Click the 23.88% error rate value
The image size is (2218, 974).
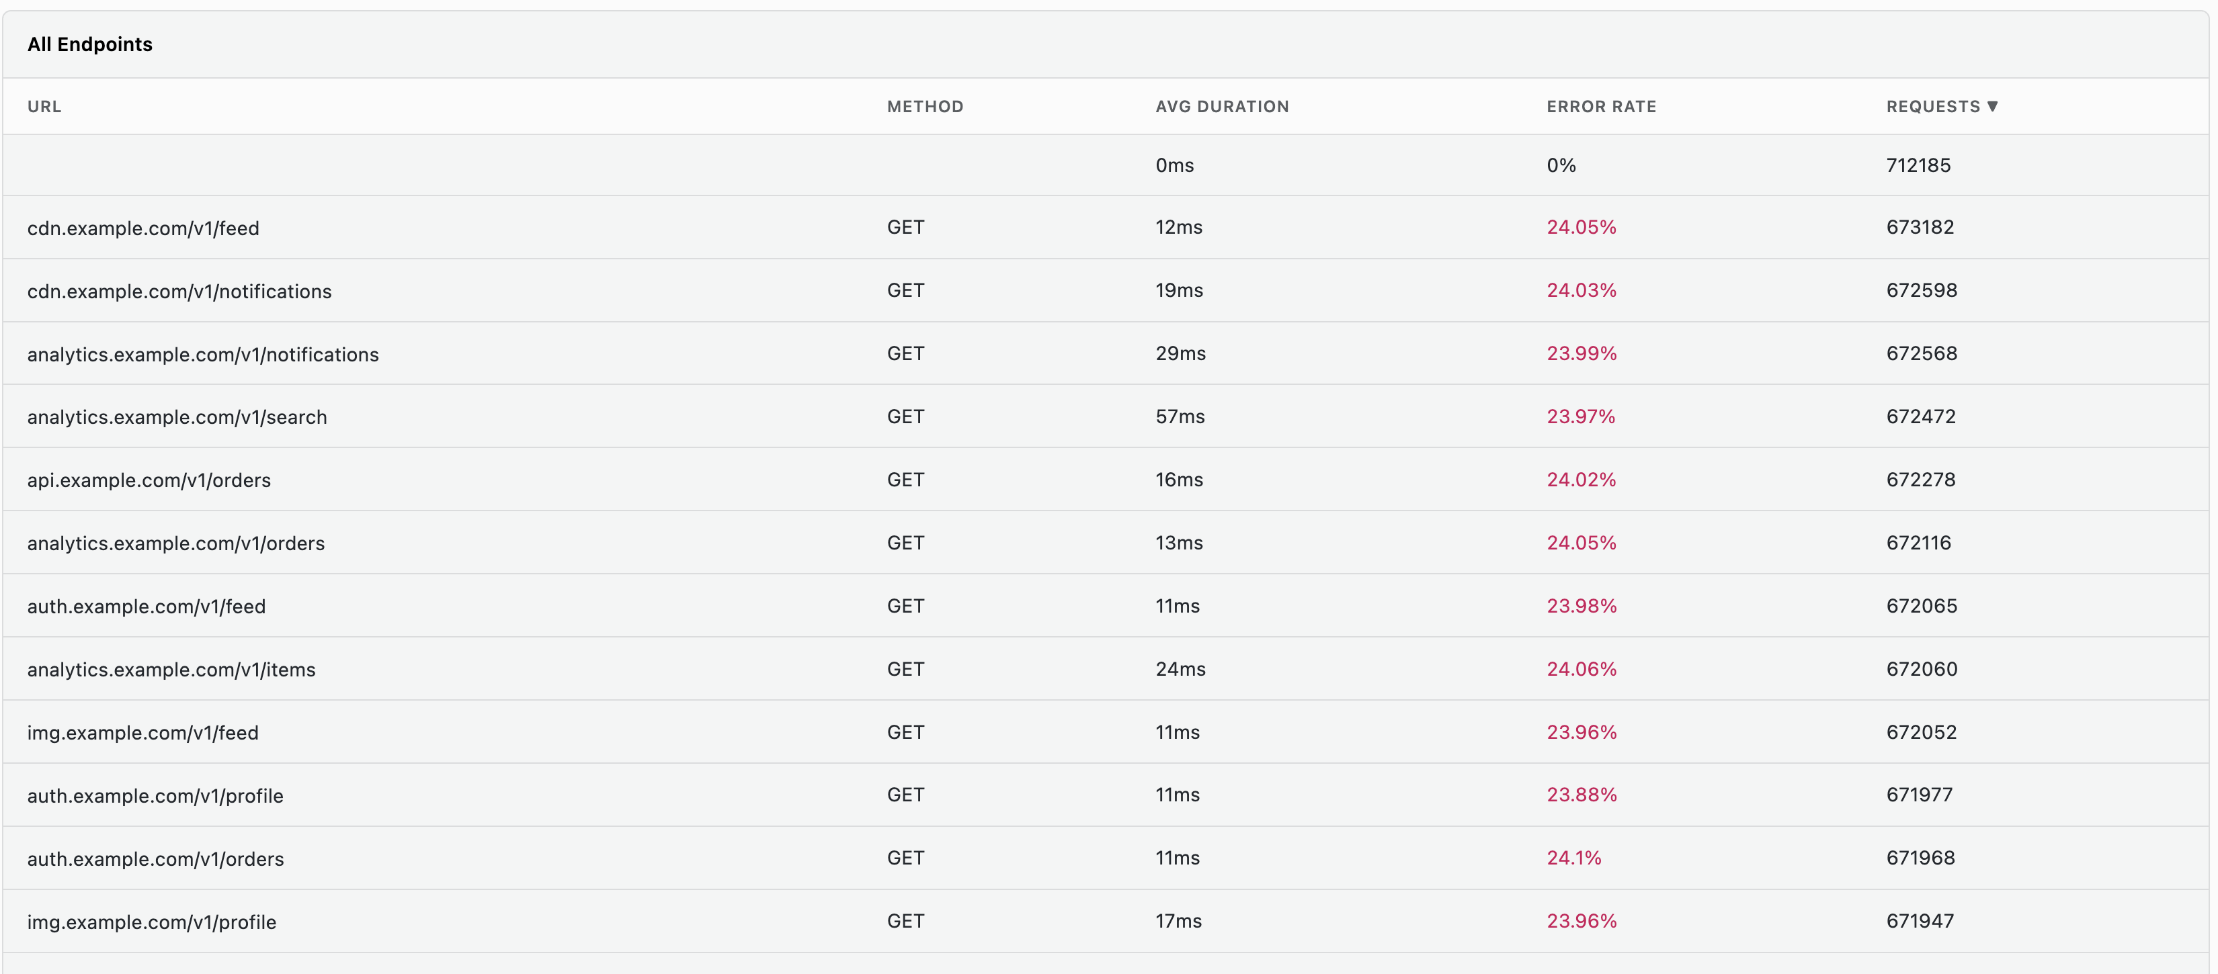(x=1582, y=794)
